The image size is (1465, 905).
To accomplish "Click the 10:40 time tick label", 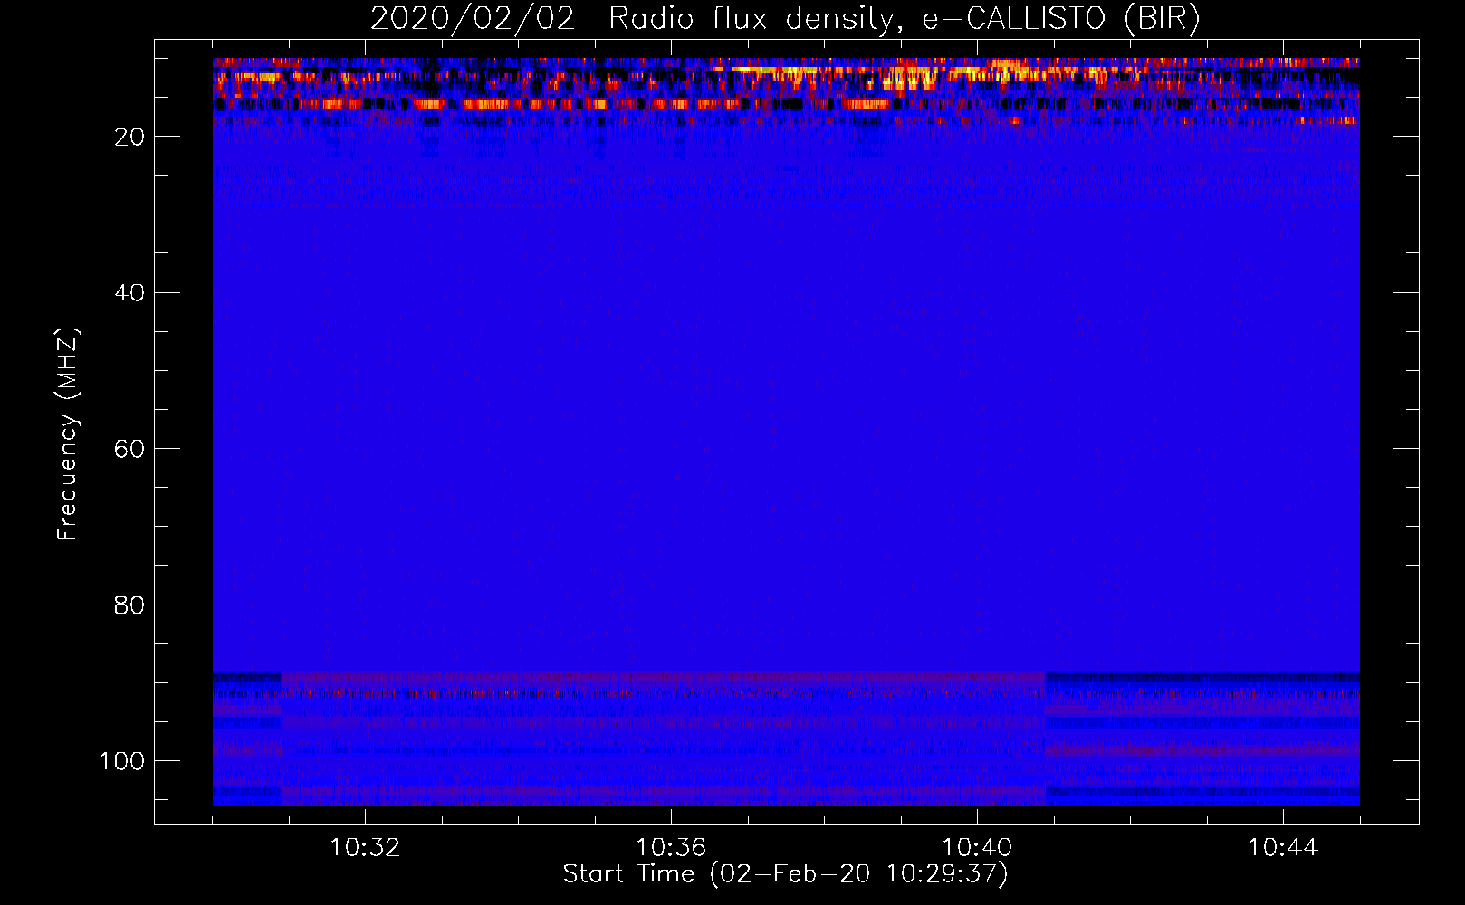I will click(x=977, y=847).
